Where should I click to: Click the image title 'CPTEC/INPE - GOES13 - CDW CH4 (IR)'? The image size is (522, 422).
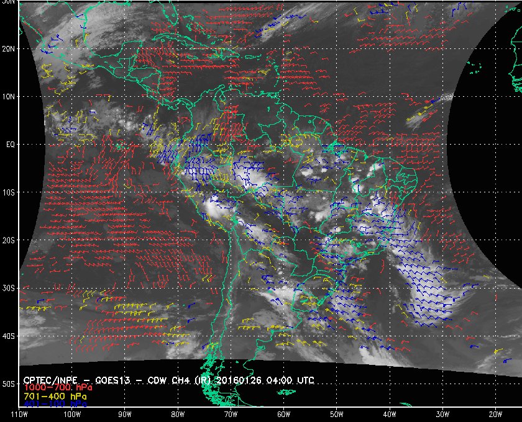117,380
